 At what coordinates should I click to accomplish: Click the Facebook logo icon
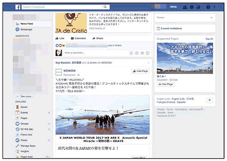pyautogui.click(x=18, y=7)
